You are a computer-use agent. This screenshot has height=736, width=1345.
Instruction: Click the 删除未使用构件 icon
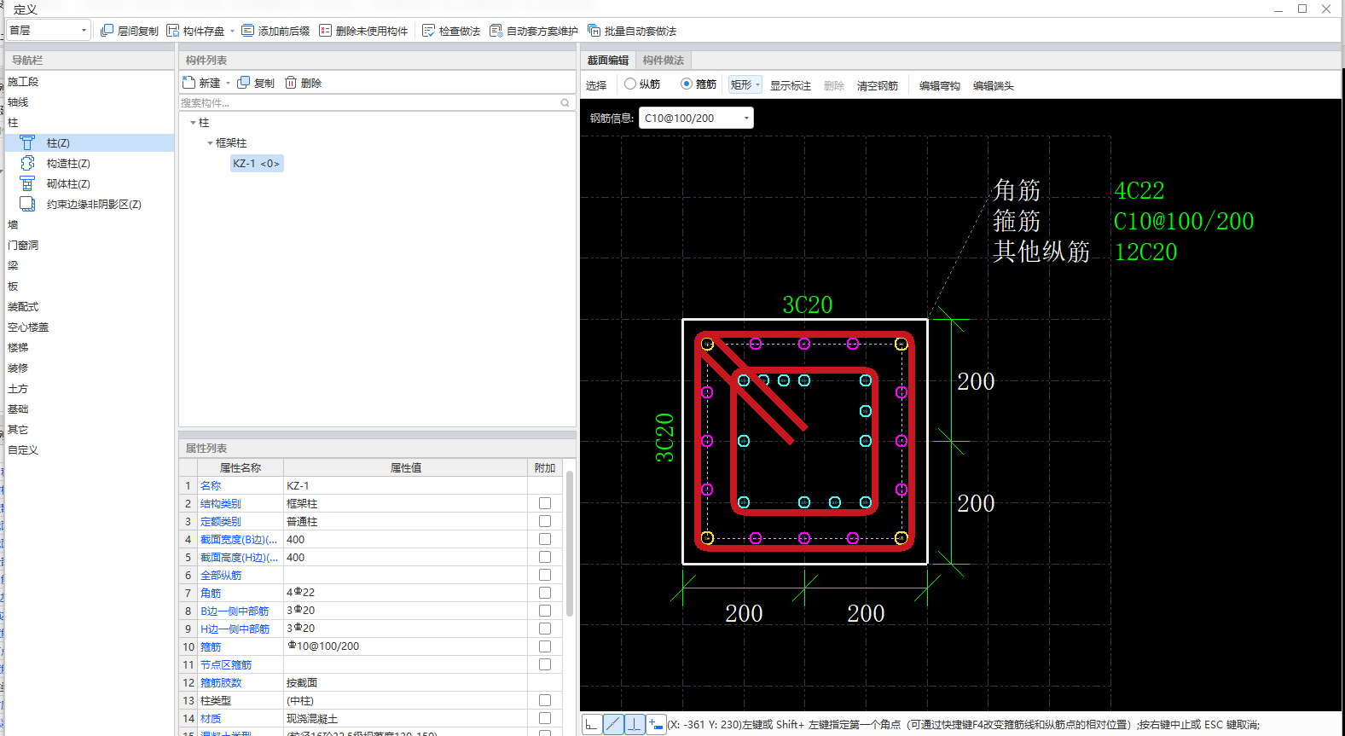pyautogui.click(x=325, y=31)
